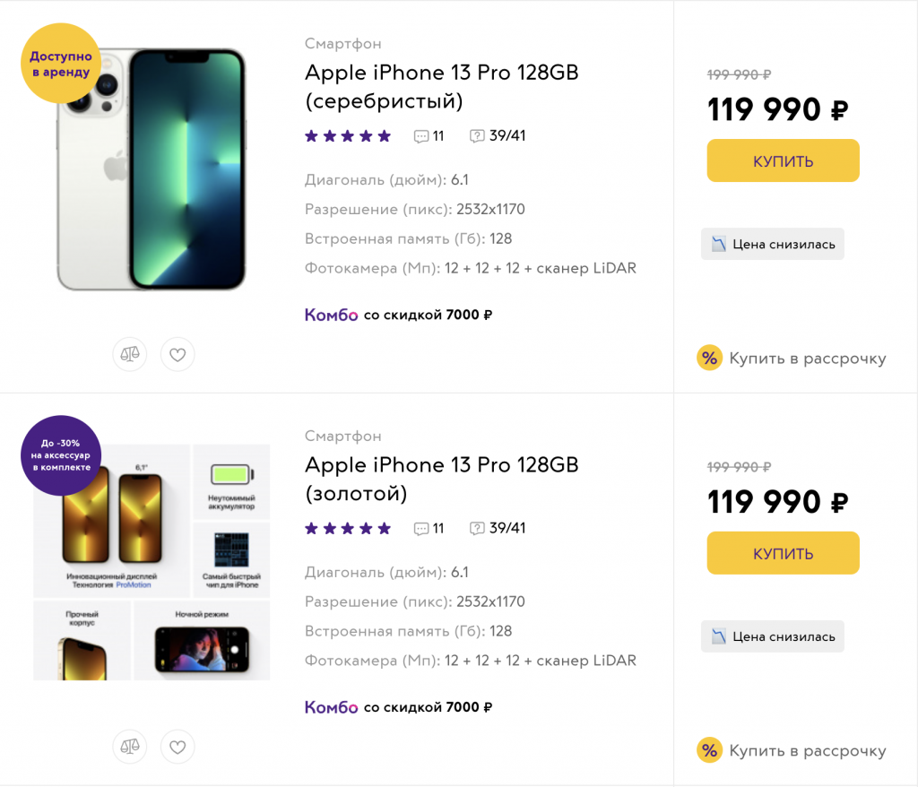Add silver iPhone 13 Pro to comparison

[x=130, y=354]
